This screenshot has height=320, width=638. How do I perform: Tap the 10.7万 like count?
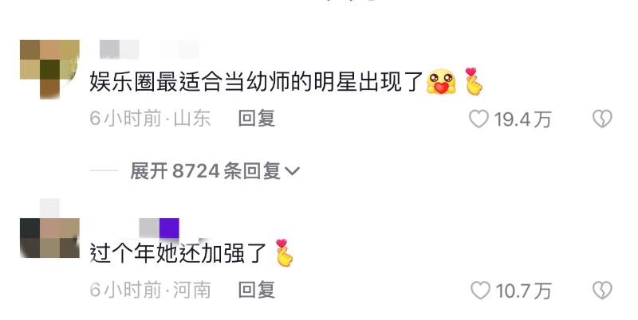coord(523,291)
